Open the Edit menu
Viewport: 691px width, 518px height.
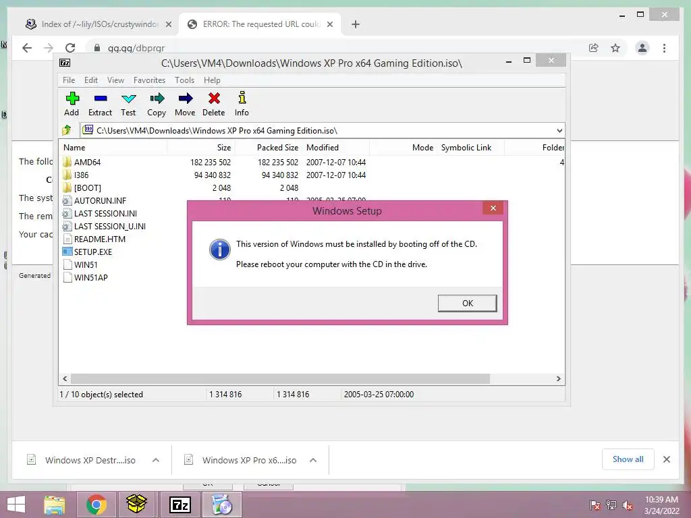(91, 80)
